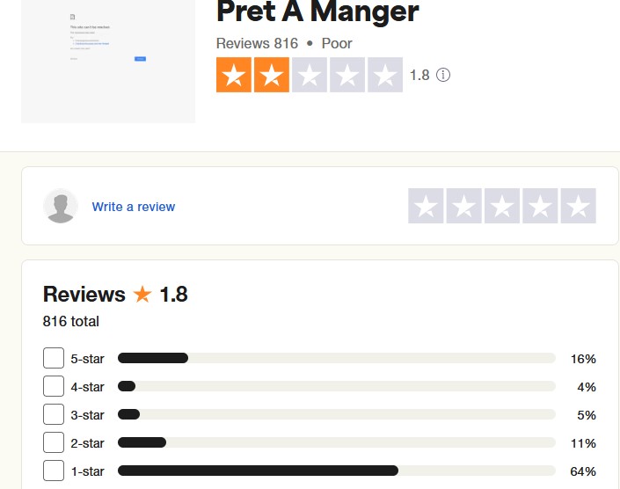Open the Write a review link
The width and height of the screenshot is (620, 489).
click(134, 207)
